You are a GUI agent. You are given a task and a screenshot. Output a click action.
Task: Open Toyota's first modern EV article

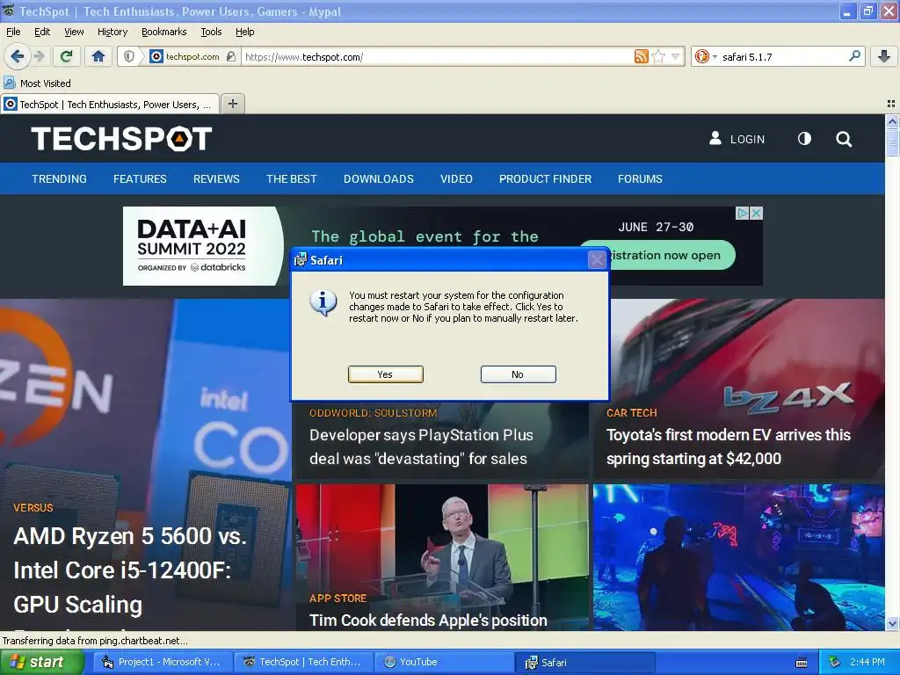click(729, 446)
